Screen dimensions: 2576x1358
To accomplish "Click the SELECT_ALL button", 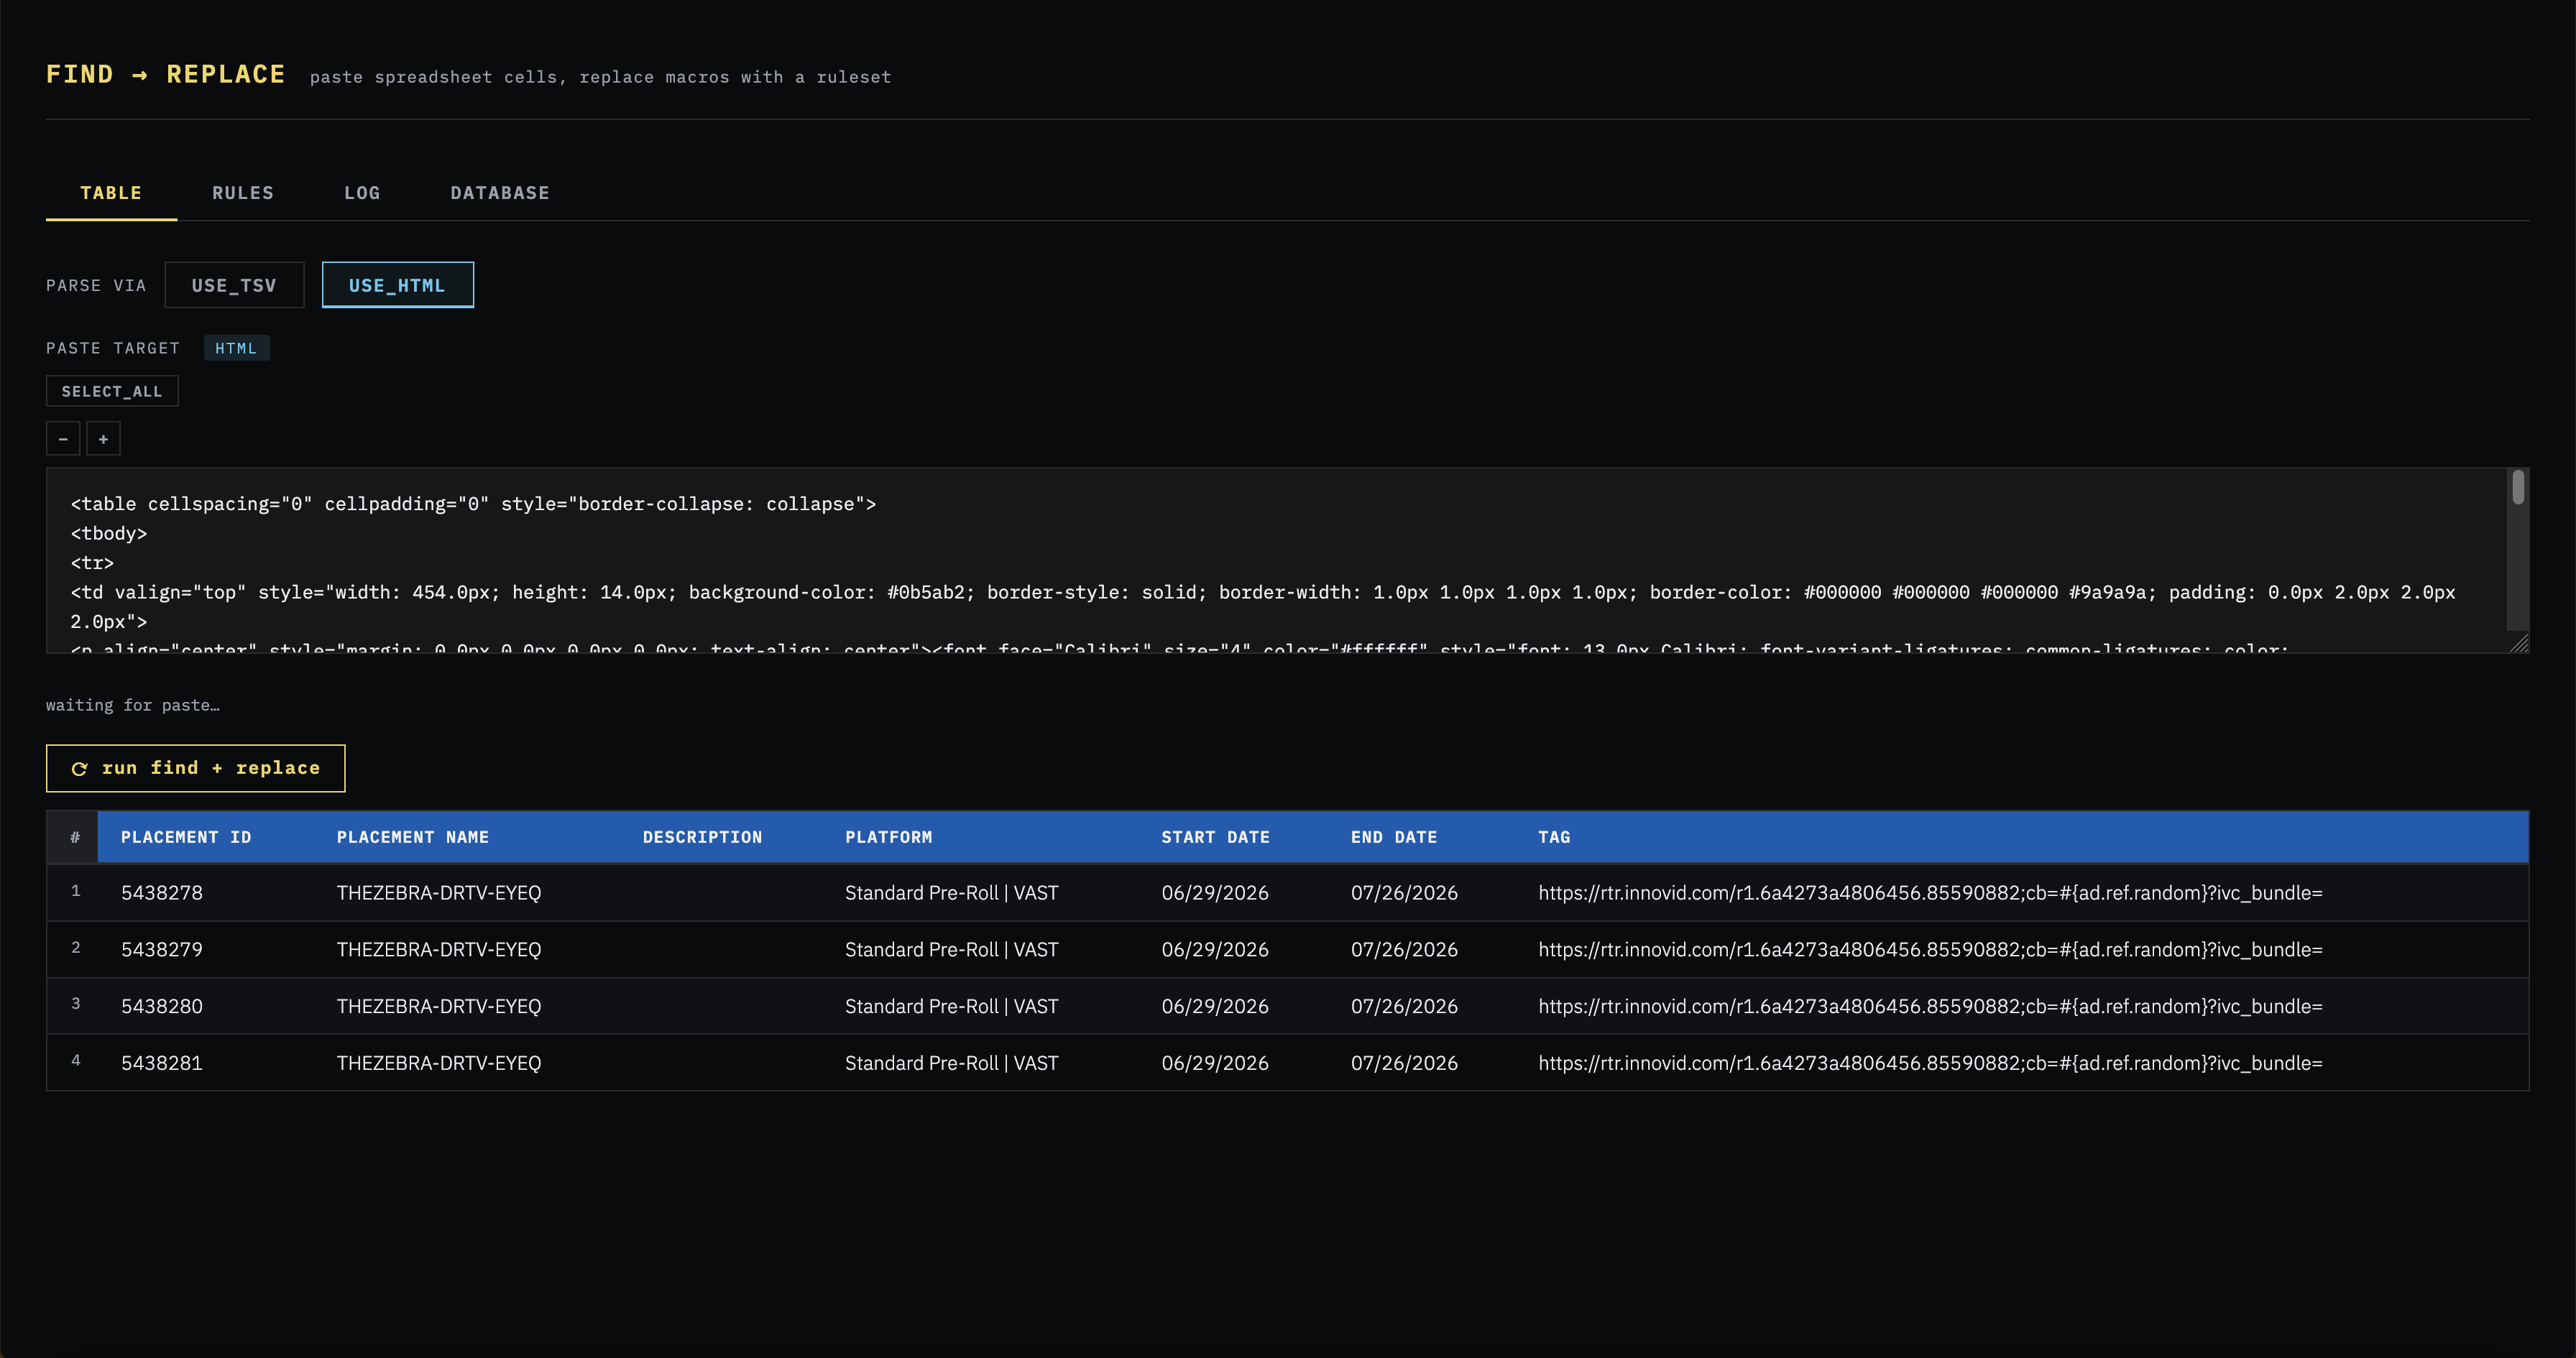I will (112, 391).
